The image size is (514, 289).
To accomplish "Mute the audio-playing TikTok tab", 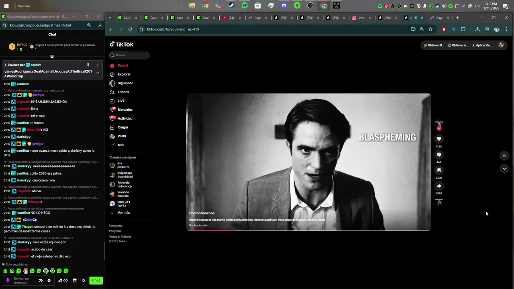I will click(x=415, y=18).
